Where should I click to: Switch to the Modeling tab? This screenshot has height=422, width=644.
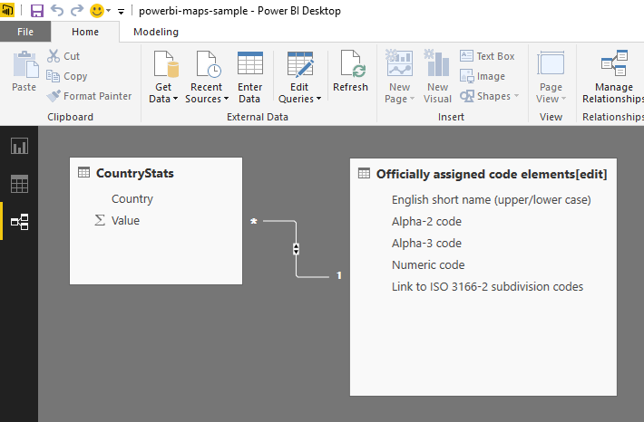click(x=156, y=32)
